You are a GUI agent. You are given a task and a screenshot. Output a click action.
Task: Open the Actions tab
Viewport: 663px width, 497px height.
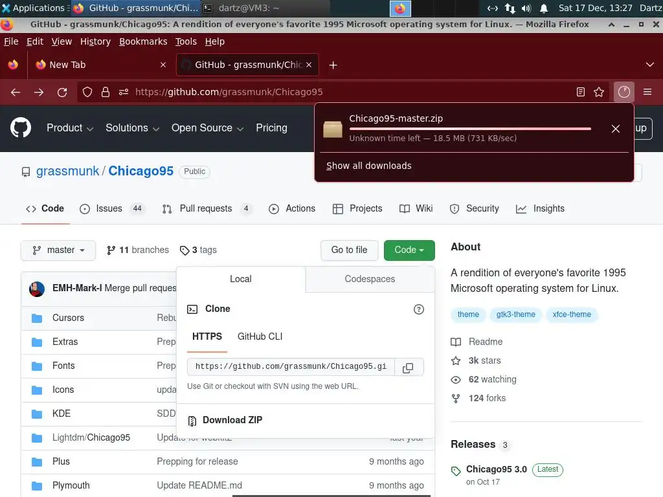click(292, 209)
